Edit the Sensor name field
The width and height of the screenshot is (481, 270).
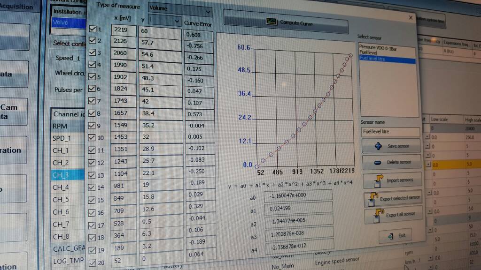390,132
